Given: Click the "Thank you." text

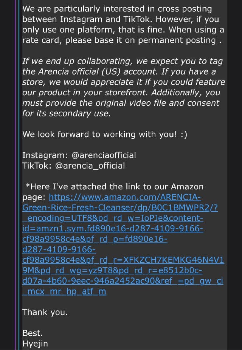Looking at the screenshot, I should pyautogui.click(x=45, y=312).
